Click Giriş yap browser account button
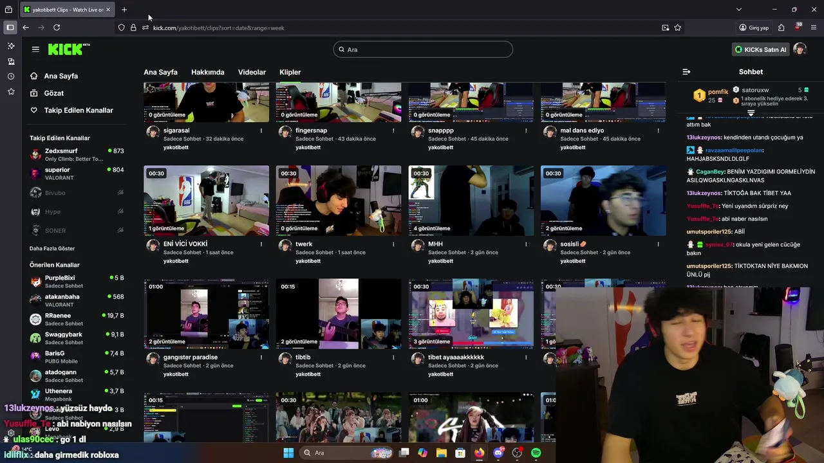 coord(754,28)
